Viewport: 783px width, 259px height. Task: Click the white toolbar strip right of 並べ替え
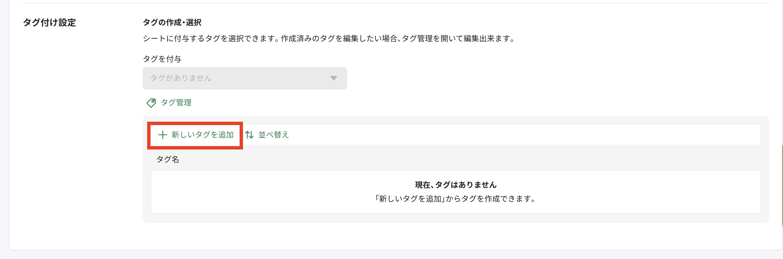(x=517, y=135)
